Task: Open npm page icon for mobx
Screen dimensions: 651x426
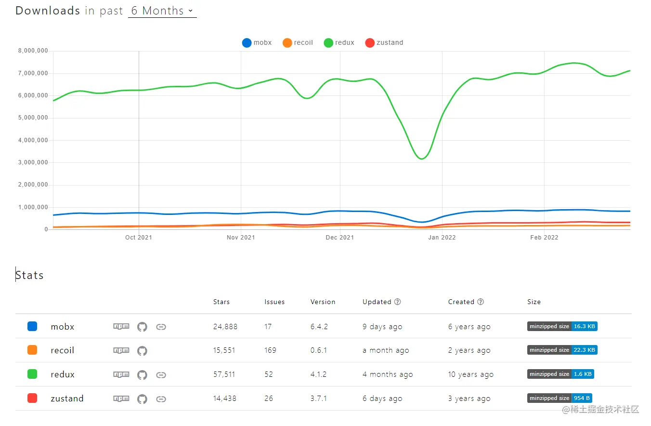Action: [x=121, y=326]
